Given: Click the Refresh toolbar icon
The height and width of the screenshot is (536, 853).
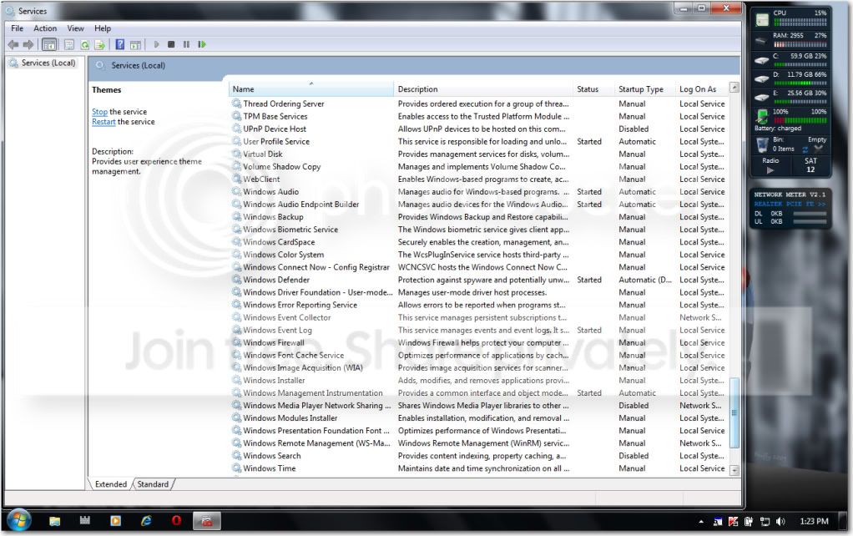Looking at the screenshot, I should click(85, 44).
